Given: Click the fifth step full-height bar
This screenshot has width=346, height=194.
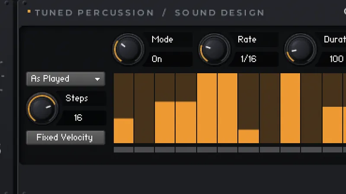Looking at the screenshot, I should pyautogui.click(x=207, y=108).
